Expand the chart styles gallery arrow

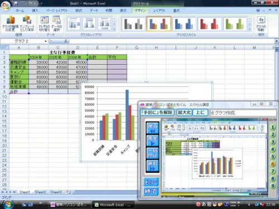point(250,29)
